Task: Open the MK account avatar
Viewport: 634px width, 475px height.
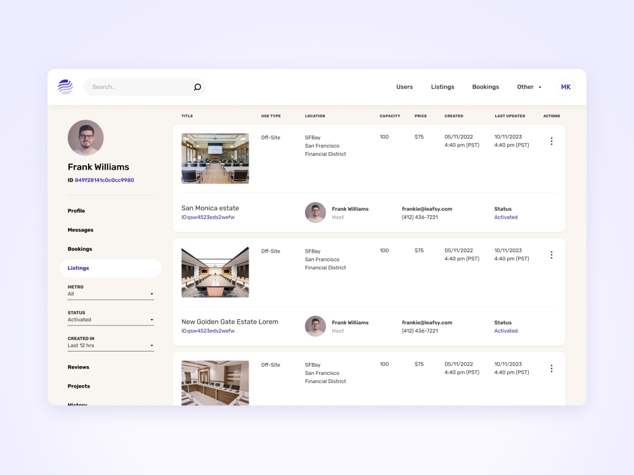Action: [565, 87]
